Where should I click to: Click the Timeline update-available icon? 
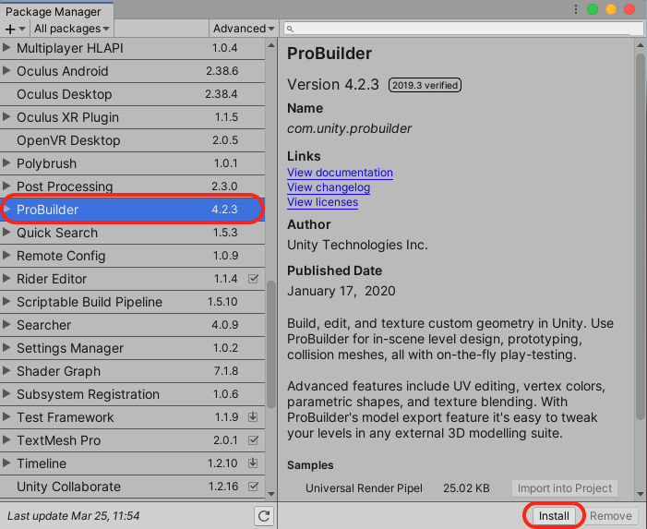coord(253,463)
